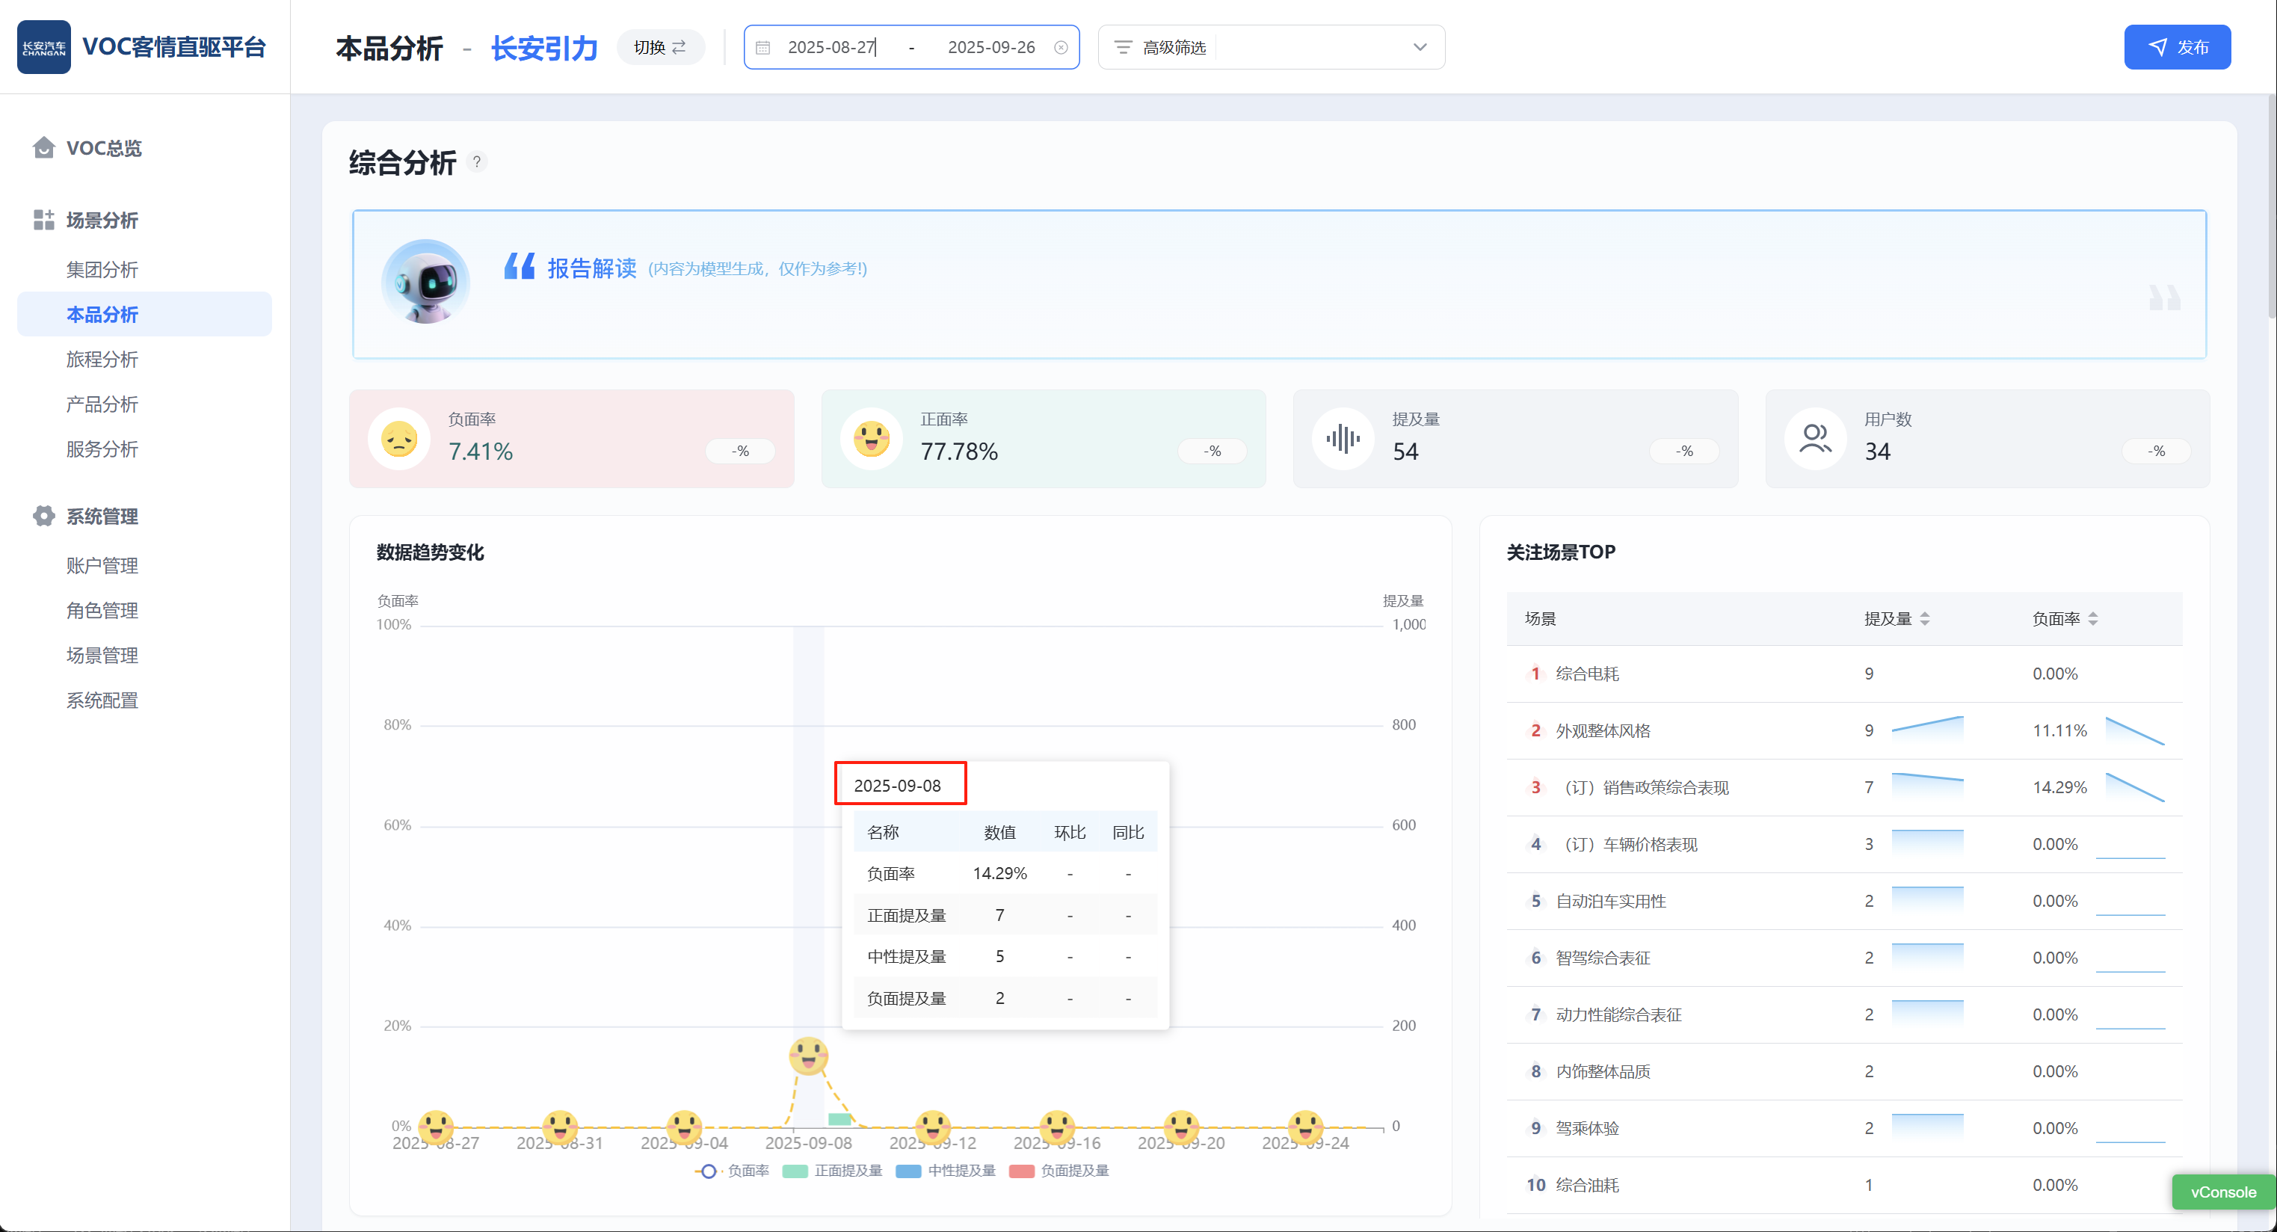Click the start date 2025-08-27 input

click(x=831, y=48)
